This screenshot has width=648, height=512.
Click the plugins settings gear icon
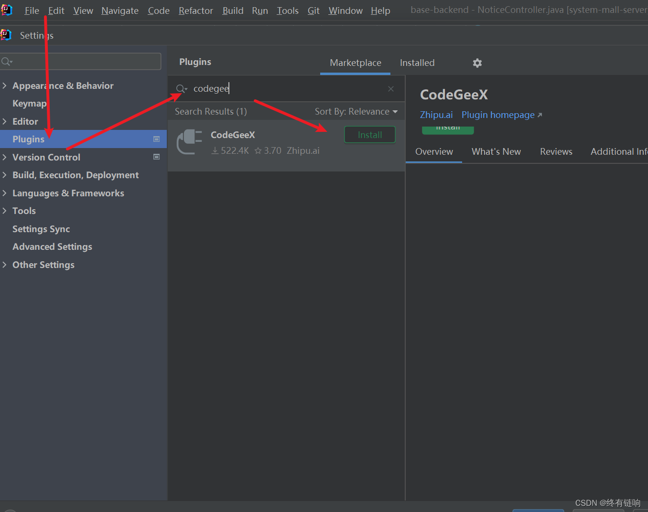click(477, 63)
